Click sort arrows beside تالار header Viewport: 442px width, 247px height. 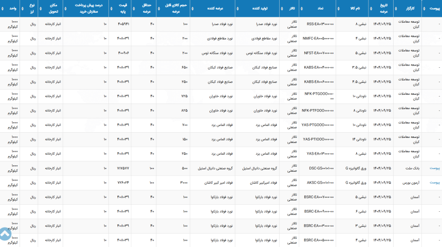[x=282, y=8]
